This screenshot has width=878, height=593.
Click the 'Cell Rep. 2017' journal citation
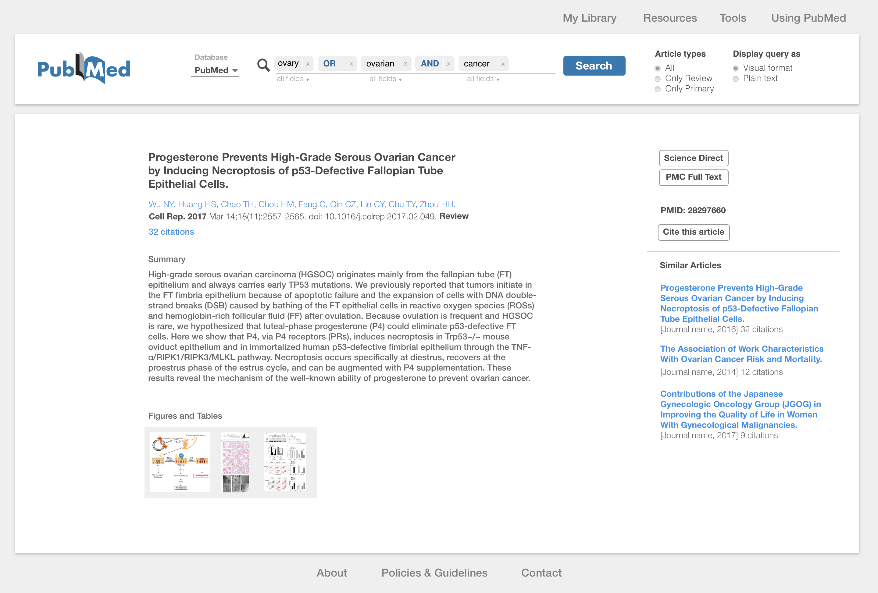pyautogui.click(x=177, y=216)
